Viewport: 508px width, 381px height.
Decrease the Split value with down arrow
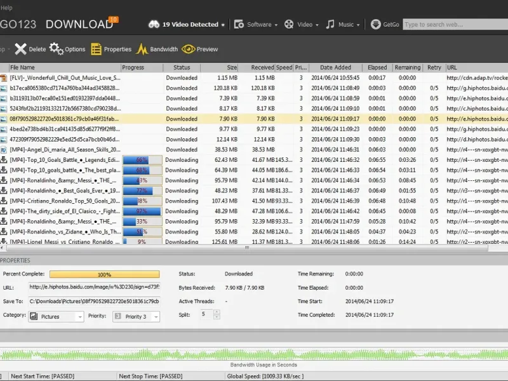tap(217, 317)
